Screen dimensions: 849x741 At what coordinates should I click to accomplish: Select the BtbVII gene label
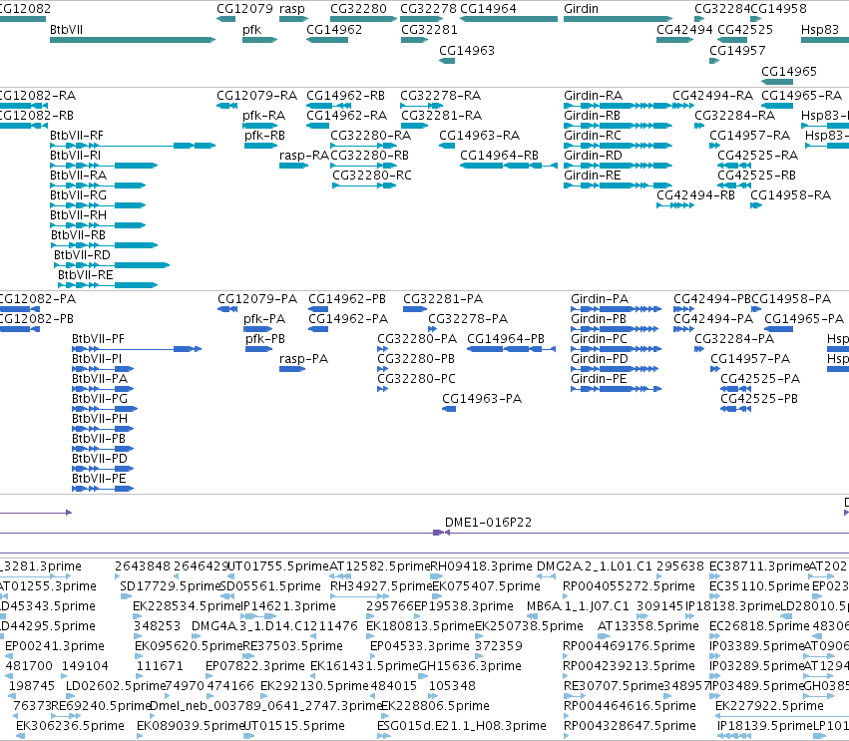click(x=66, y=29)
